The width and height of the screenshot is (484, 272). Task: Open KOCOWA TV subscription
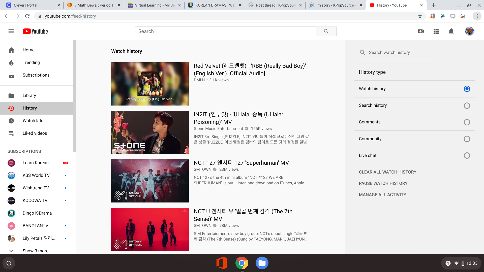pyautogui.click(x=37, y=200)
